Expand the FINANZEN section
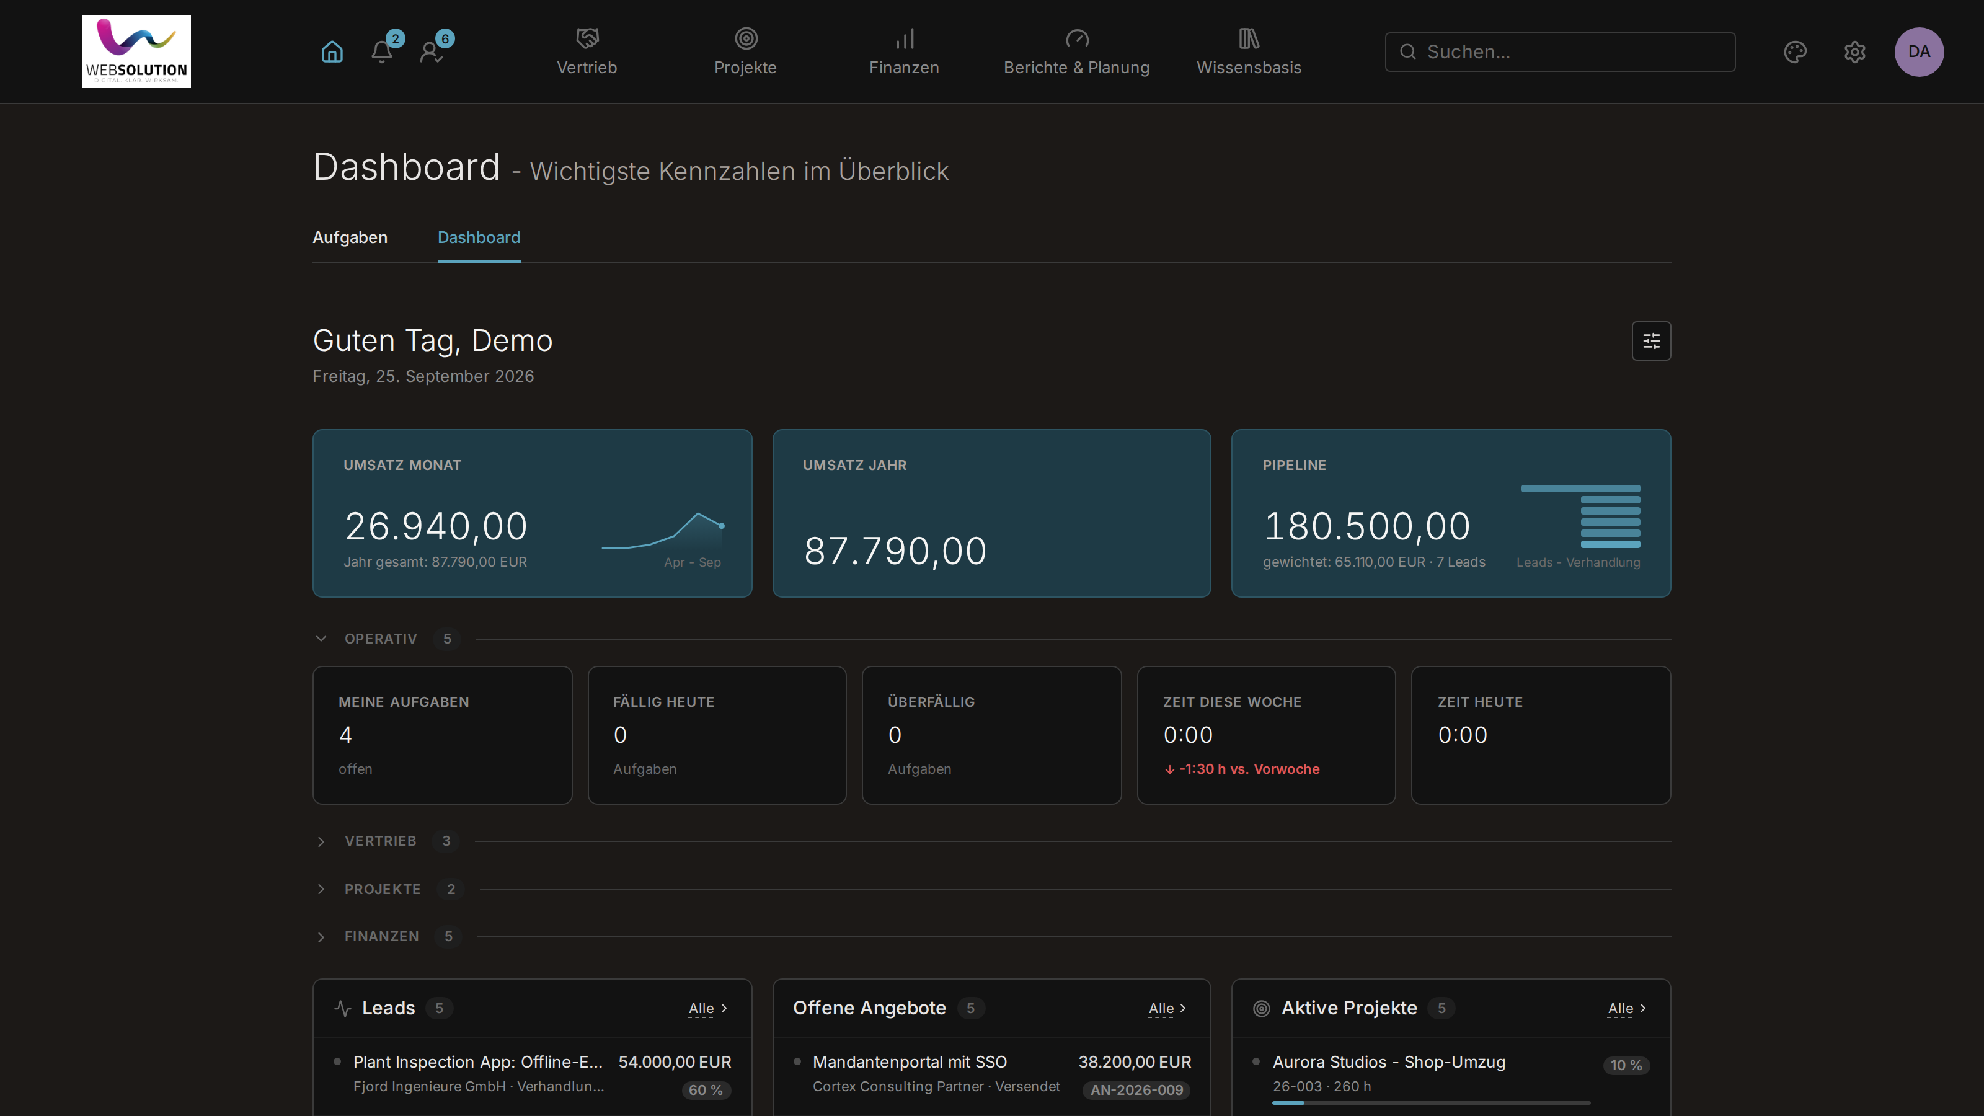This screenshot has height=1116, width=1984. point(321,937)
